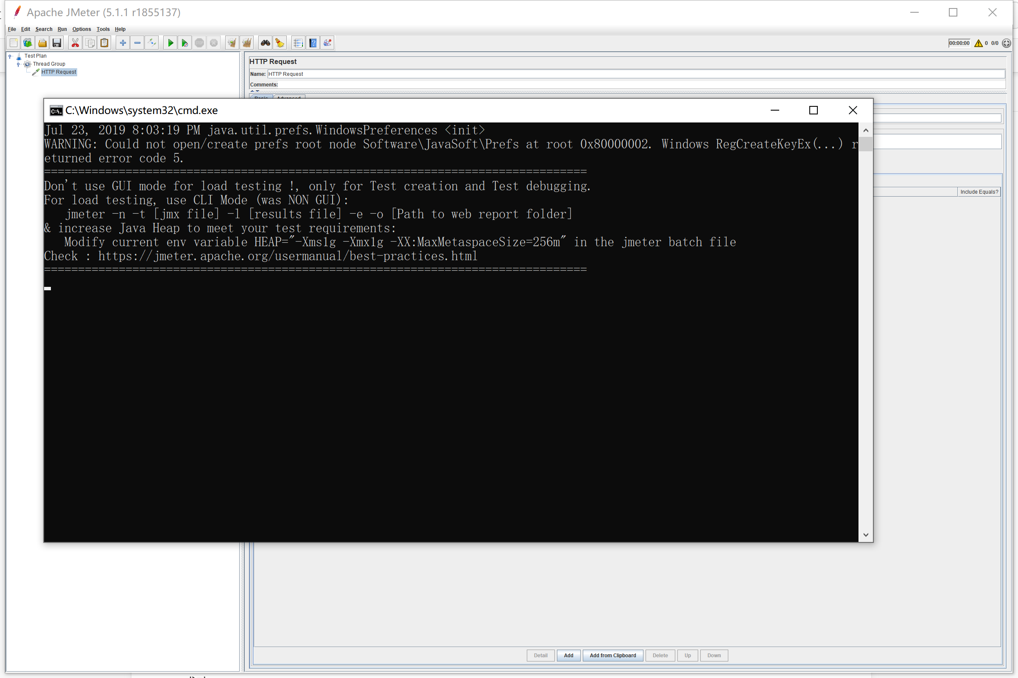The image size is (1018, 678).
Task: Open the Templates icon in the toolbar
Action: tap(28, 43)
